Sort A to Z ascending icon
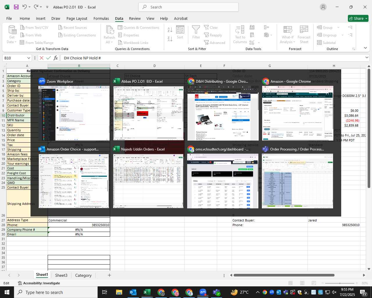 click(x=170, y=30)
